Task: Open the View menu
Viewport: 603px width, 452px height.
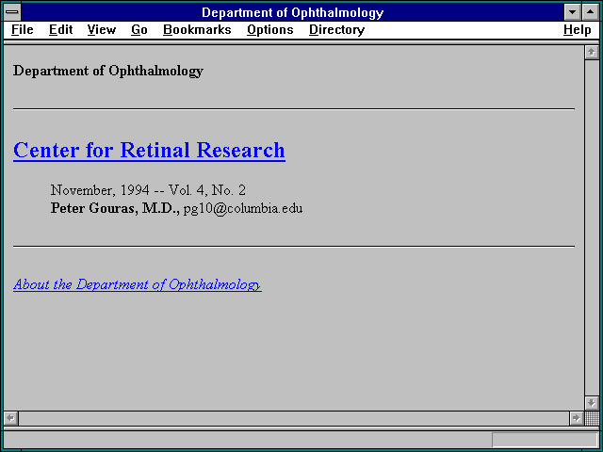Action: pyautogui.click(x=102, y=30)
